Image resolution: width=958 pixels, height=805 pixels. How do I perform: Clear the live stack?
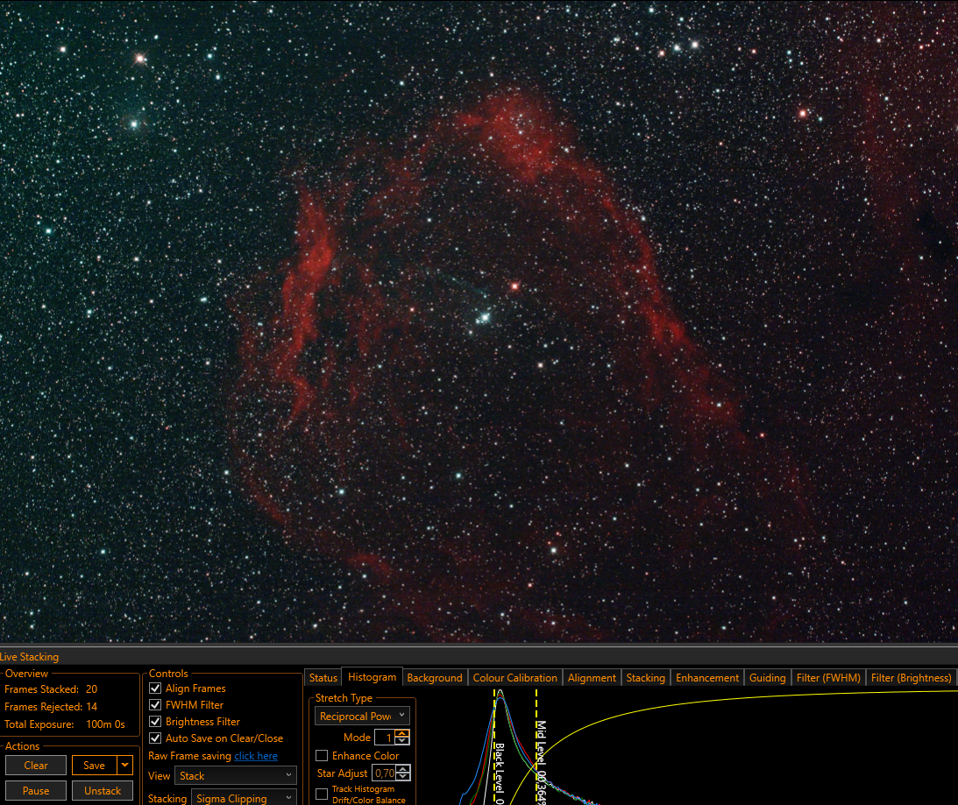(x=35, y=766)
